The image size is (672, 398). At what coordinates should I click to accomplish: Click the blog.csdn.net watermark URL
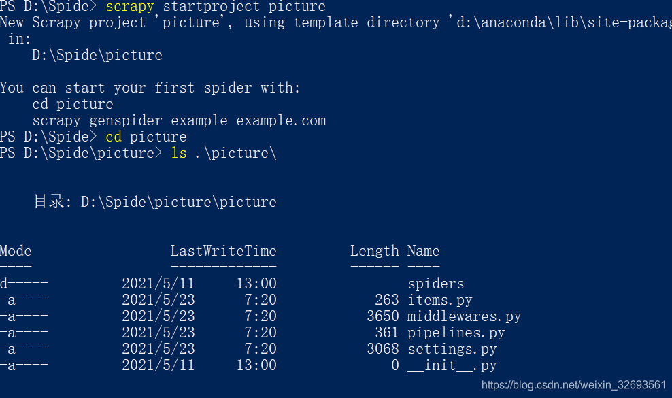573,385
